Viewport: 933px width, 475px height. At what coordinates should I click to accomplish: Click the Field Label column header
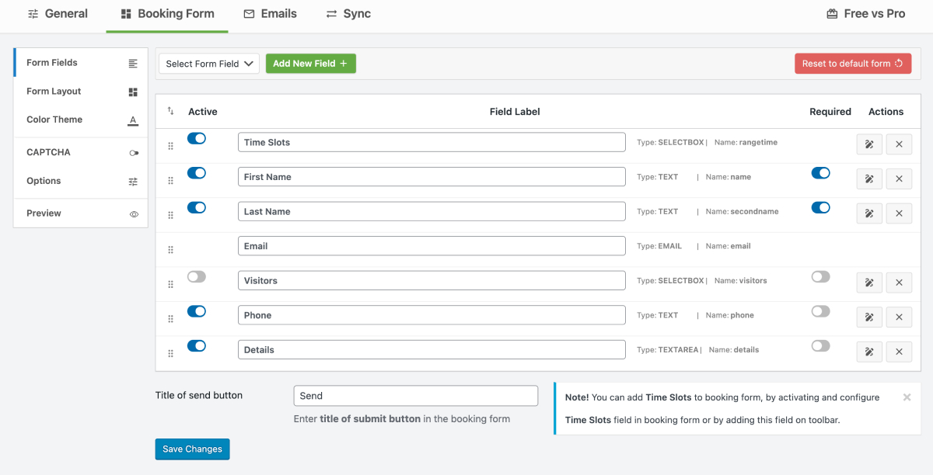515,112
